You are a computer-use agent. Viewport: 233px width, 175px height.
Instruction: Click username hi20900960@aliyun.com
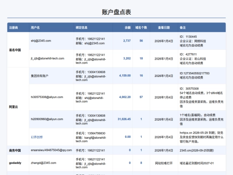click(47, 119)
